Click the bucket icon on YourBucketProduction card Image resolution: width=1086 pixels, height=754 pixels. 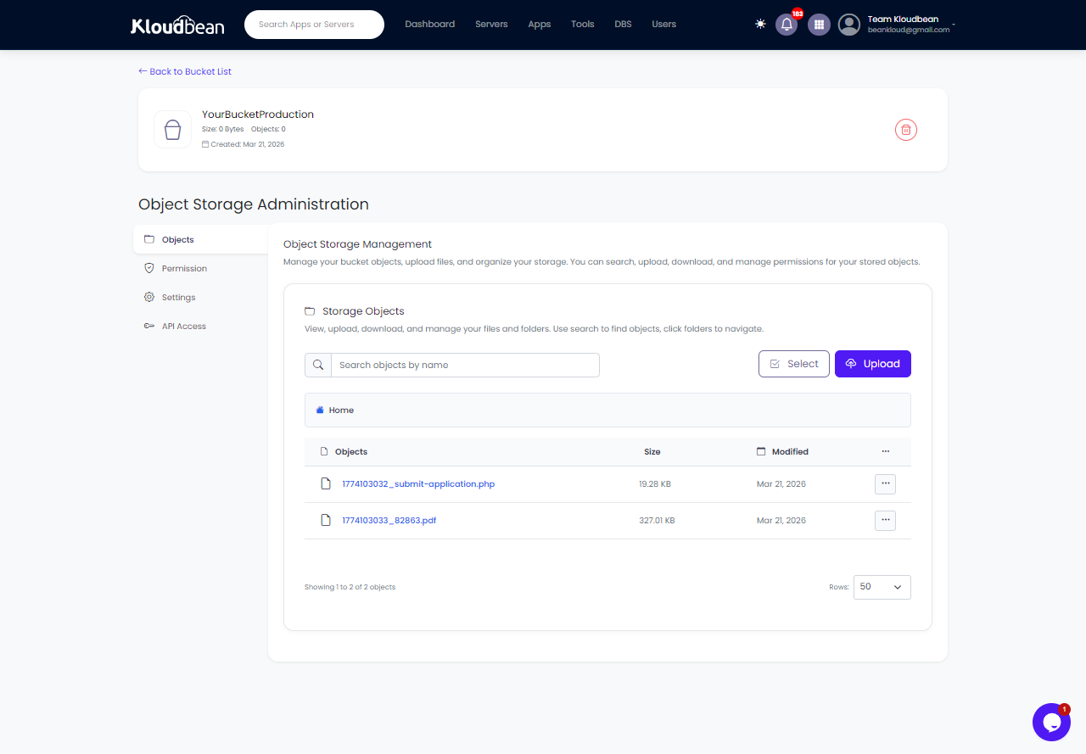(172, 129)
